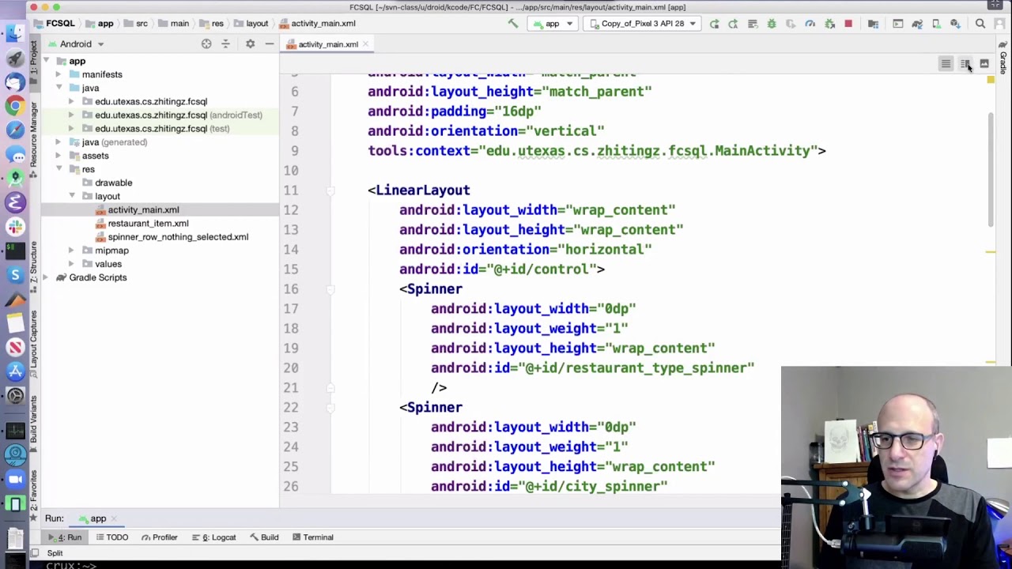Switch editor to Code view mode
This screenshot has height=569, width=1012.
946,64
